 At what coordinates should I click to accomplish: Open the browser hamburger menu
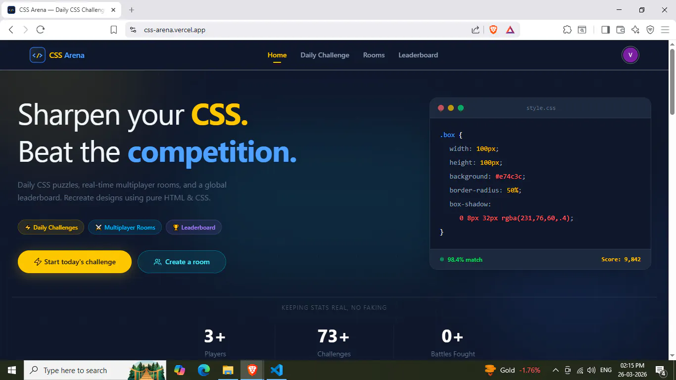(665, 30)
